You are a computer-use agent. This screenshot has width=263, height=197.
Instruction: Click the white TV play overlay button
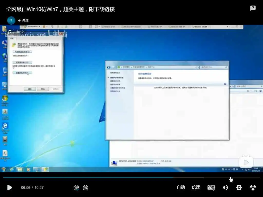[x=246, y=162]
